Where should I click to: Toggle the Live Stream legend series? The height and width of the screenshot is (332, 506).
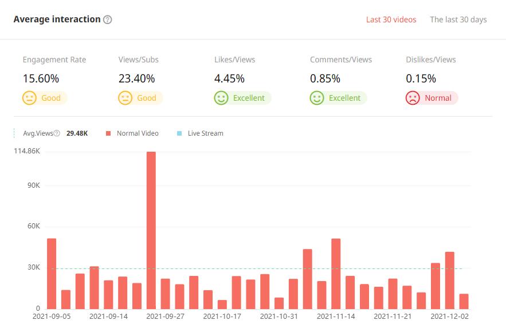205,133
